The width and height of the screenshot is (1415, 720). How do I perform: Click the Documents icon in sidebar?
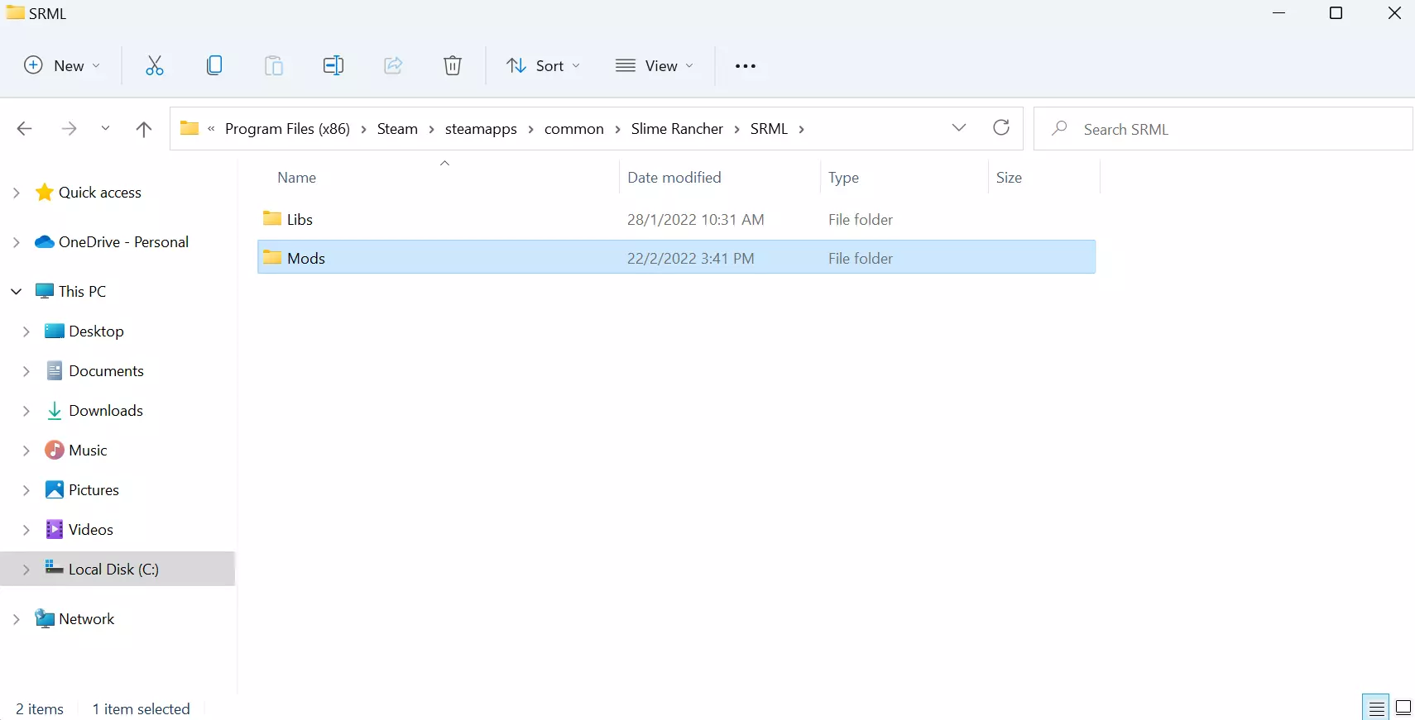coord(55,370)
